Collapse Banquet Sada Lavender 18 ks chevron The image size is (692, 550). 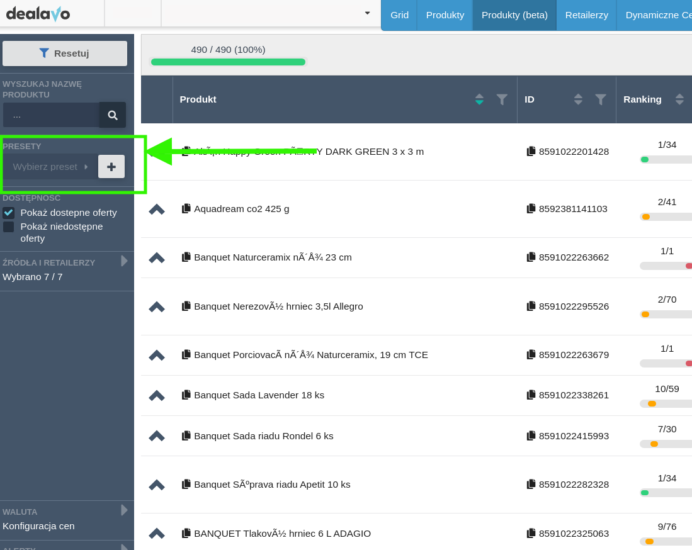click(x=157, y=395)
